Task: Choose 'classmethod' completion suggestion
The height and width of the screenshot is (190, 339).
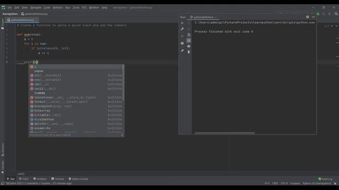Action: click(x=76, y=119)
